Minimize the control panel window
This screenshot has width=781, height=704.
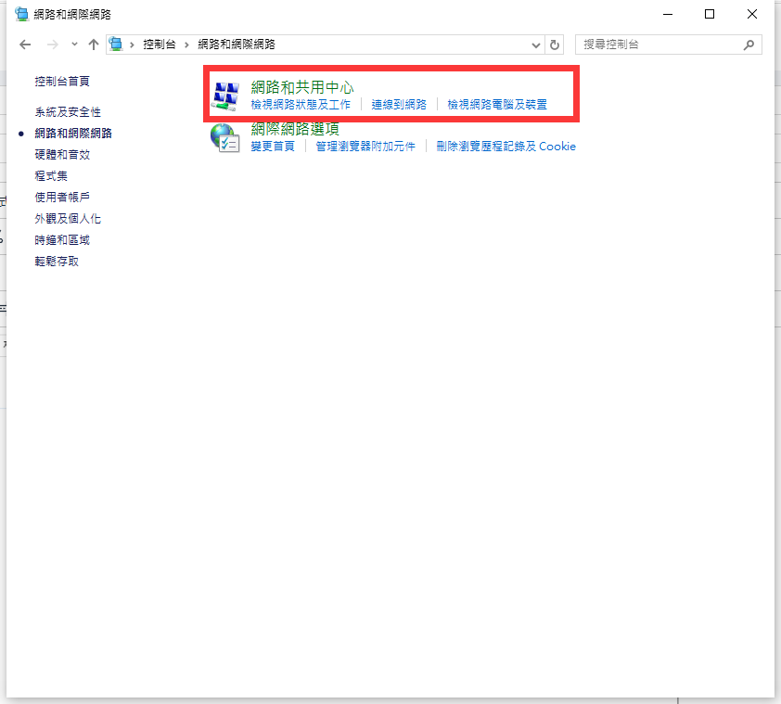pos(668,14)
